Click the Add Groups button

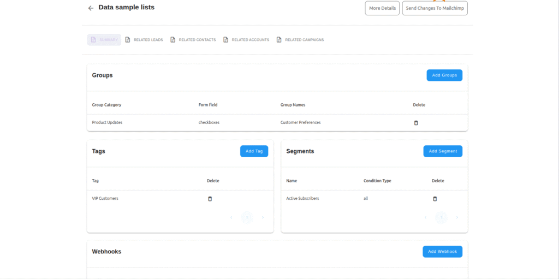[x=444, y=75]
